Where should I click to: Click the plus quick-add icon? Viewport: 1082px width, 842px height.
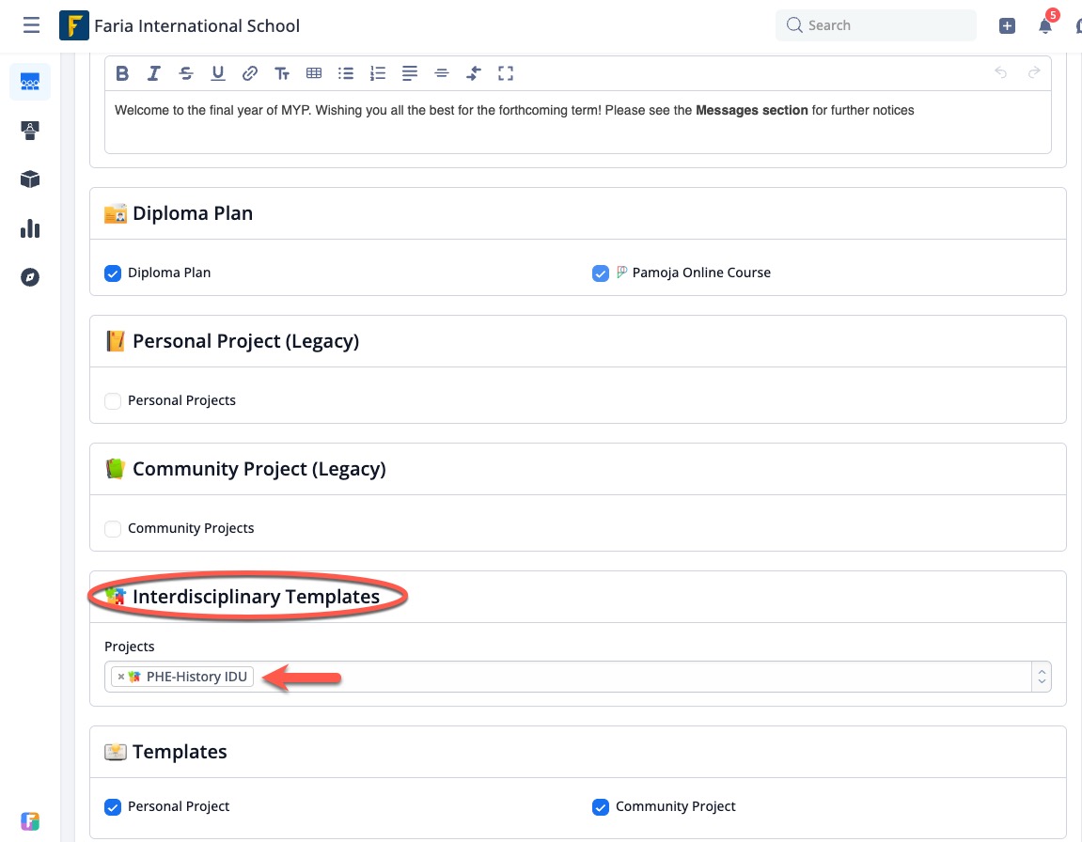point(1007,26)
